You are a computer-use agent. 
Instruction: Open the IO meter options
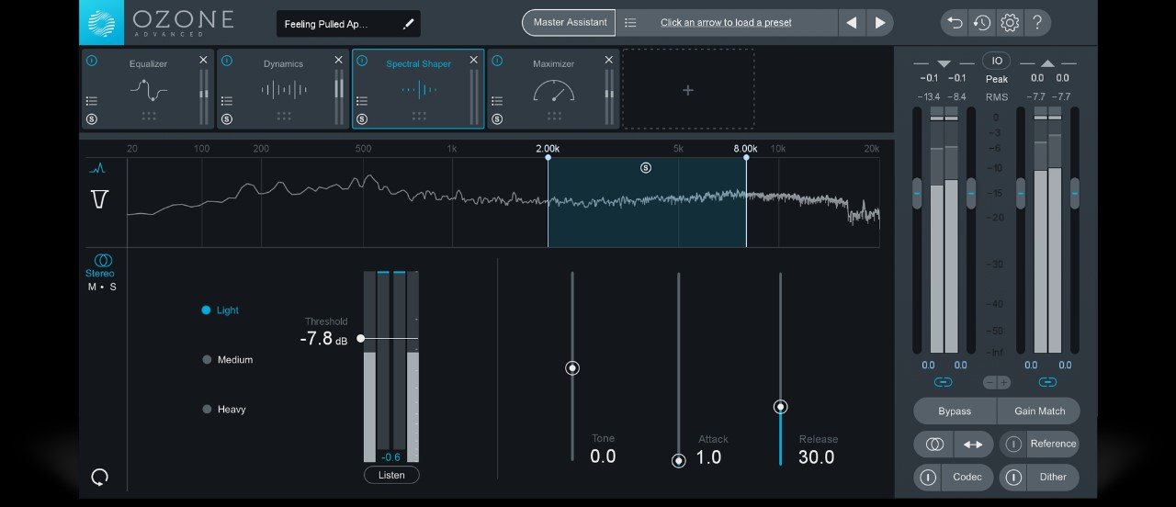tap(996, 61)
